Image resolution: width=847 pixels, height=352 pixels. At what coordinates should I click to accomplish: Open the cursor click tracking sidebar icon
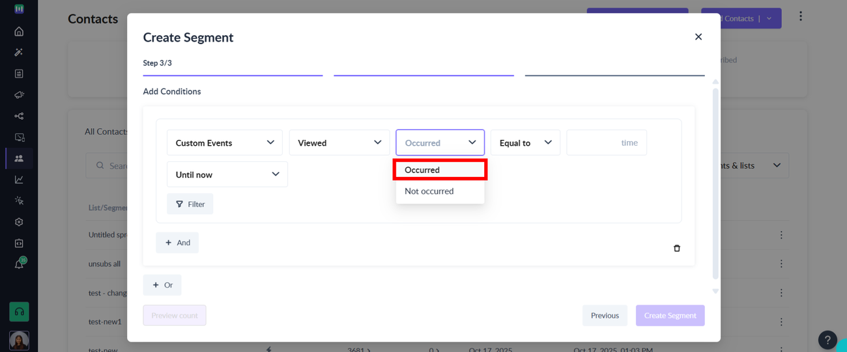tap(19, 200)
